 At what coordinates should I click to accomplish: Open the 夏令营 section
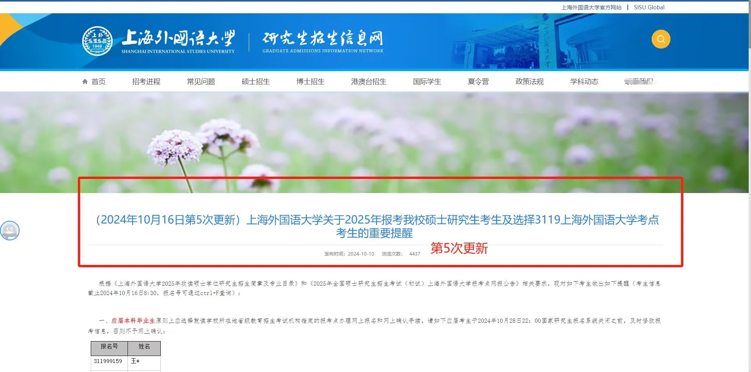478,81
